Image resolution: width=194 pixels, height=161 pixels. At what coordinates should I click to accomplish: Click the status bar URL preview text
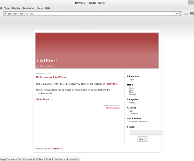point(40,159)
